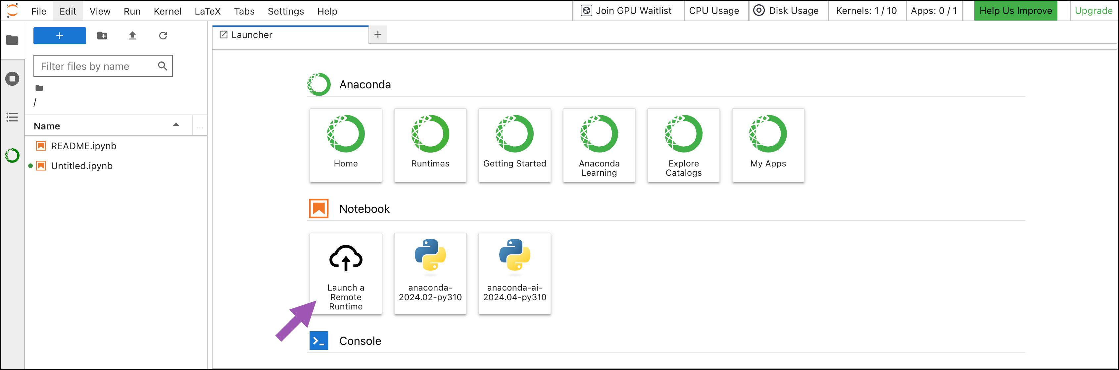
Task: Open the Explore Catalogs launcher card
Action: point(683,146)
